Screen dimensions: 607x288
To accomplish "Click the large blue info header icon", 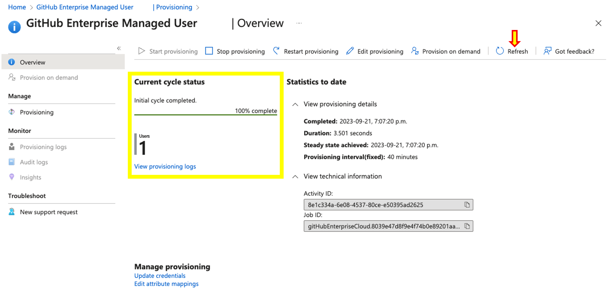I will tap(14, 27).
